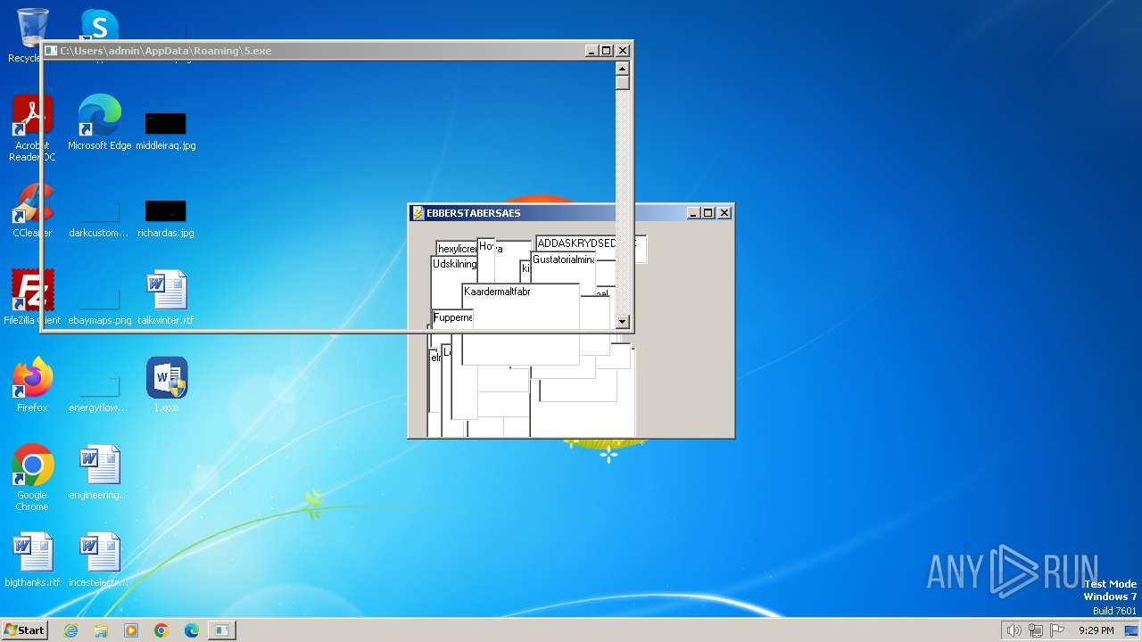Image resolution: width=1142 pixels, height=642 pixels.
Task: Minimize the 5.exe console window
Action: 592,51
